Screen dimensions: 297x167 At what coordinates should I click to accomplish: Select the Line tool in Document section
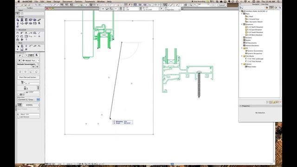coord(39,33)
